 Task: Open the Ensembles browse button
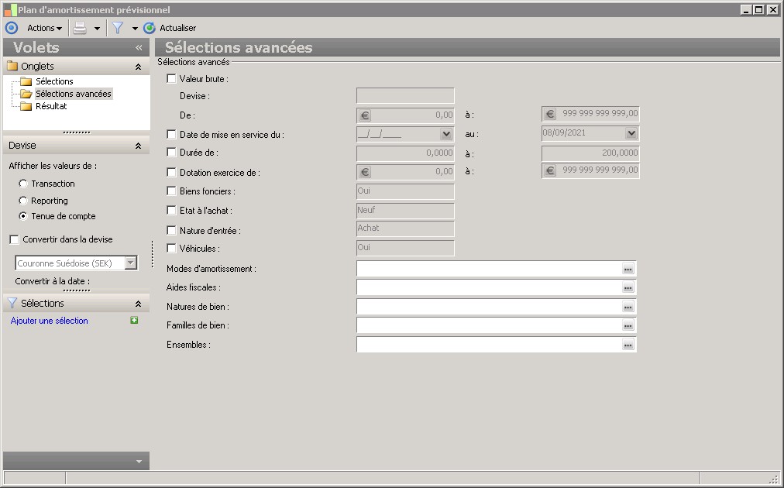pos(628,345)
